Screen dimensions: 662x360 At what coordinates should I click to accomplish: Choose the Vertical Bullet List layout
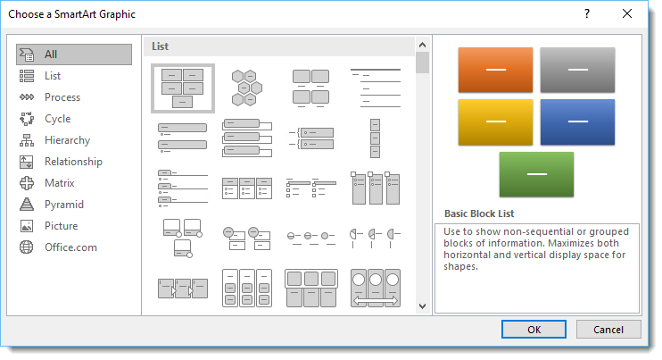[182, 138]
